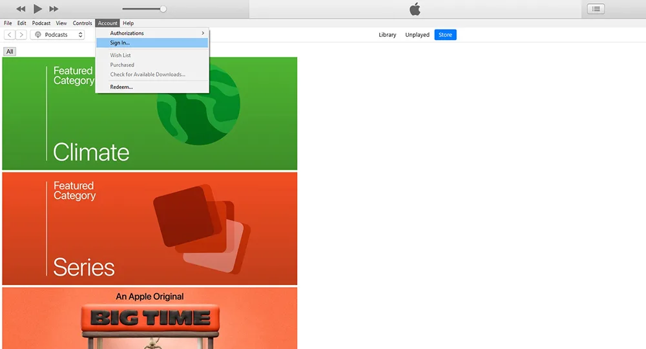Select Wish List in the Account menu

coord(152,55)
